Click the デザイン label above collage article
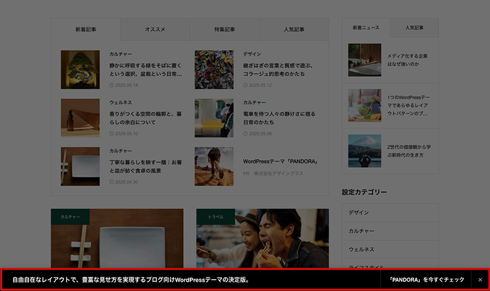 pos(252,54)
